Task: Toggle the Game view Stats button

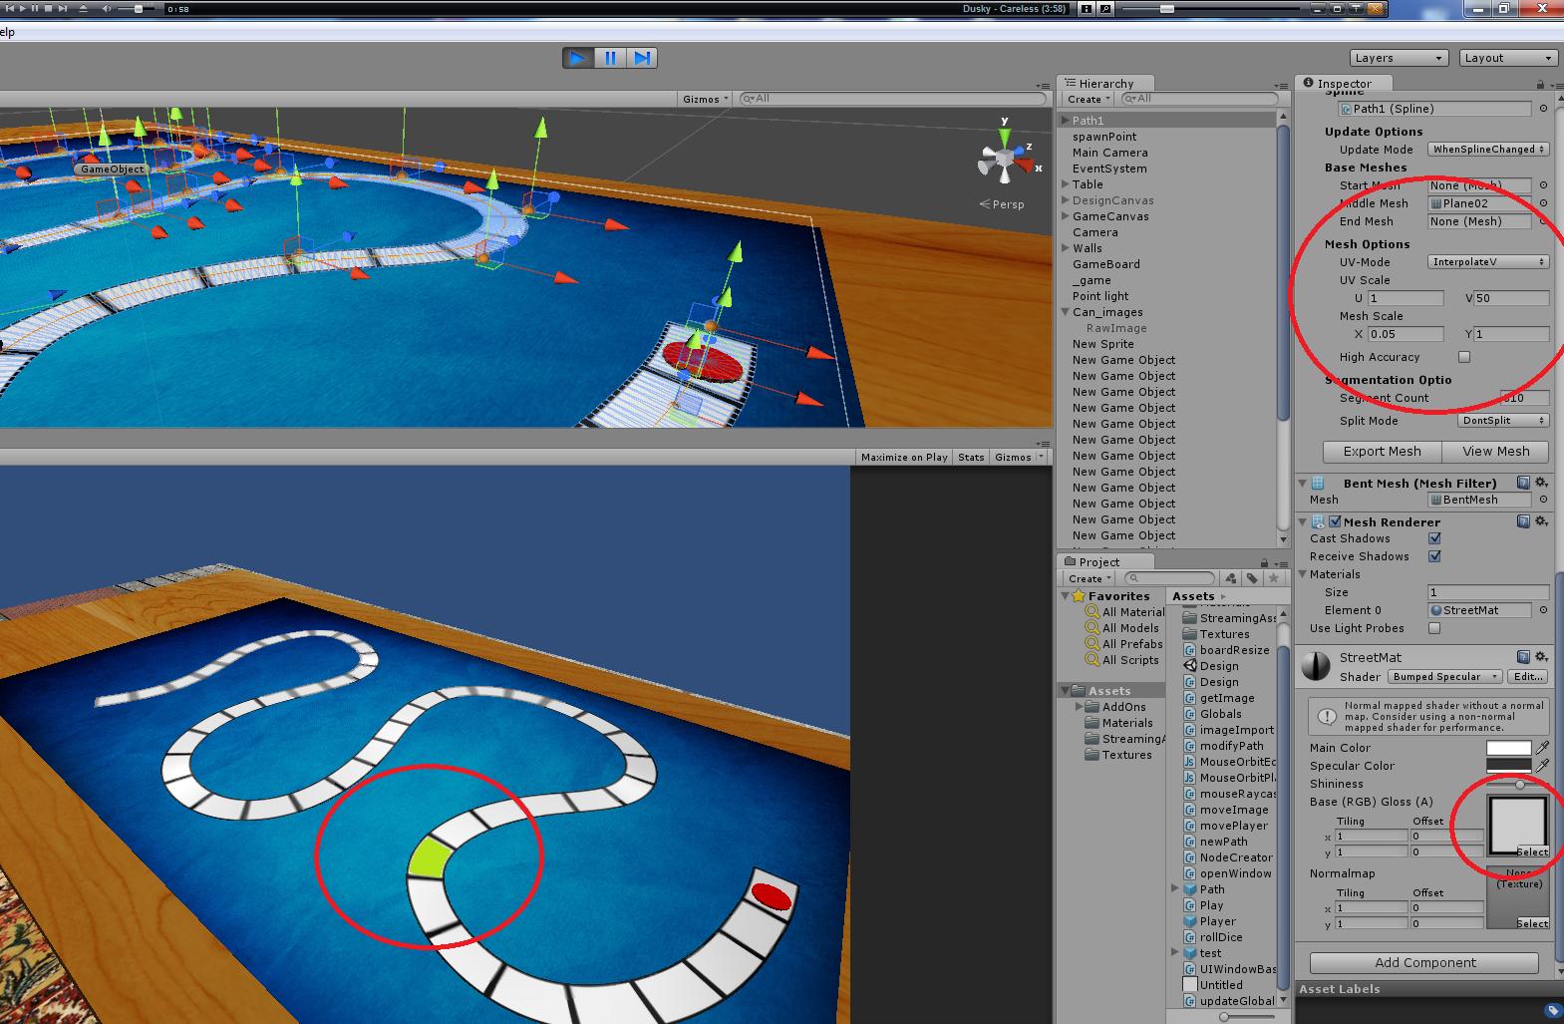Action: pyautogui.click(x=971, y=457)
